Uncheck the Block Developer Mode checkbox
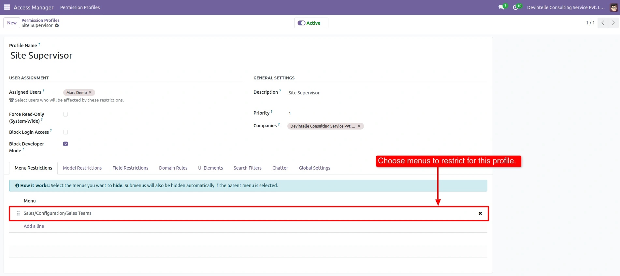 [x=65, y=144]
